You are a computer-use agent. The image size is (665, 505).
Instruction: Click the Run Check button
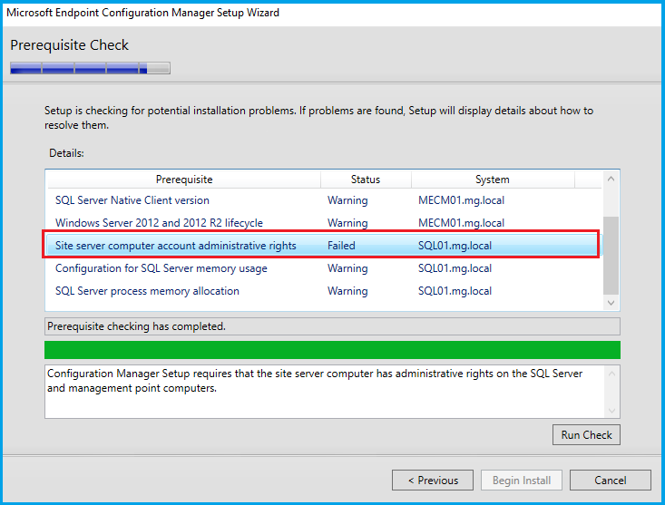tap(586, 435)
